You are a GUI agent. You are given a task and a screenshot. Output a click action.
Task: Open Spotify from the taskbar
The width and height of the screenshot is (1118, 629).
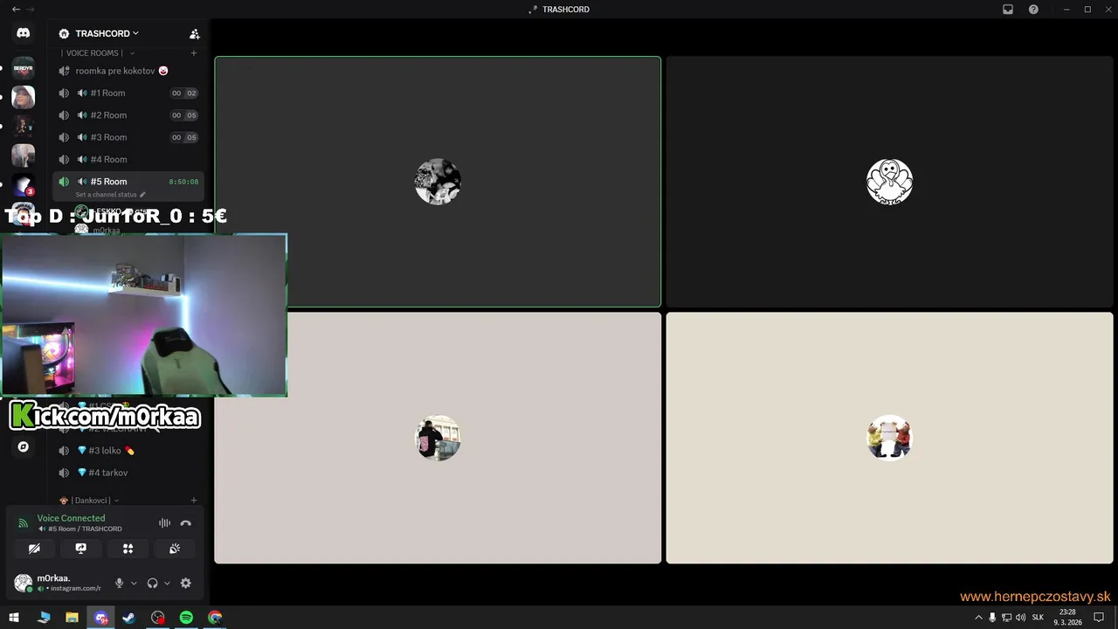click(186, 618)
